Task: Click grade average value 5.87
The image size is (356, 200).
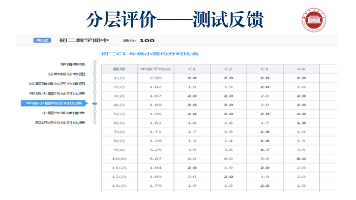Action: (x=156, y=159)
